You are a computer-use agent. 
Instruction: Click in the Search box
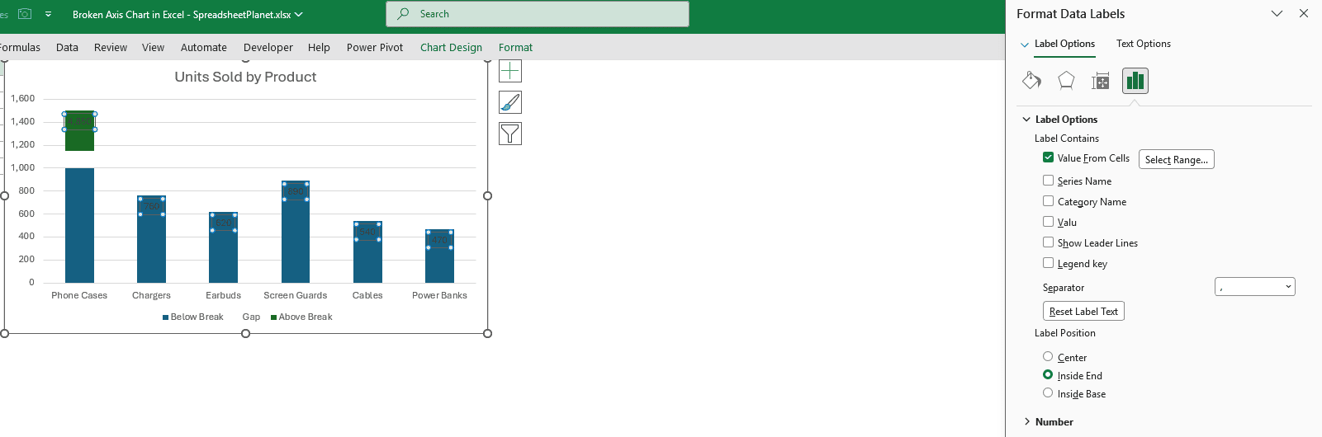(538, 14)
